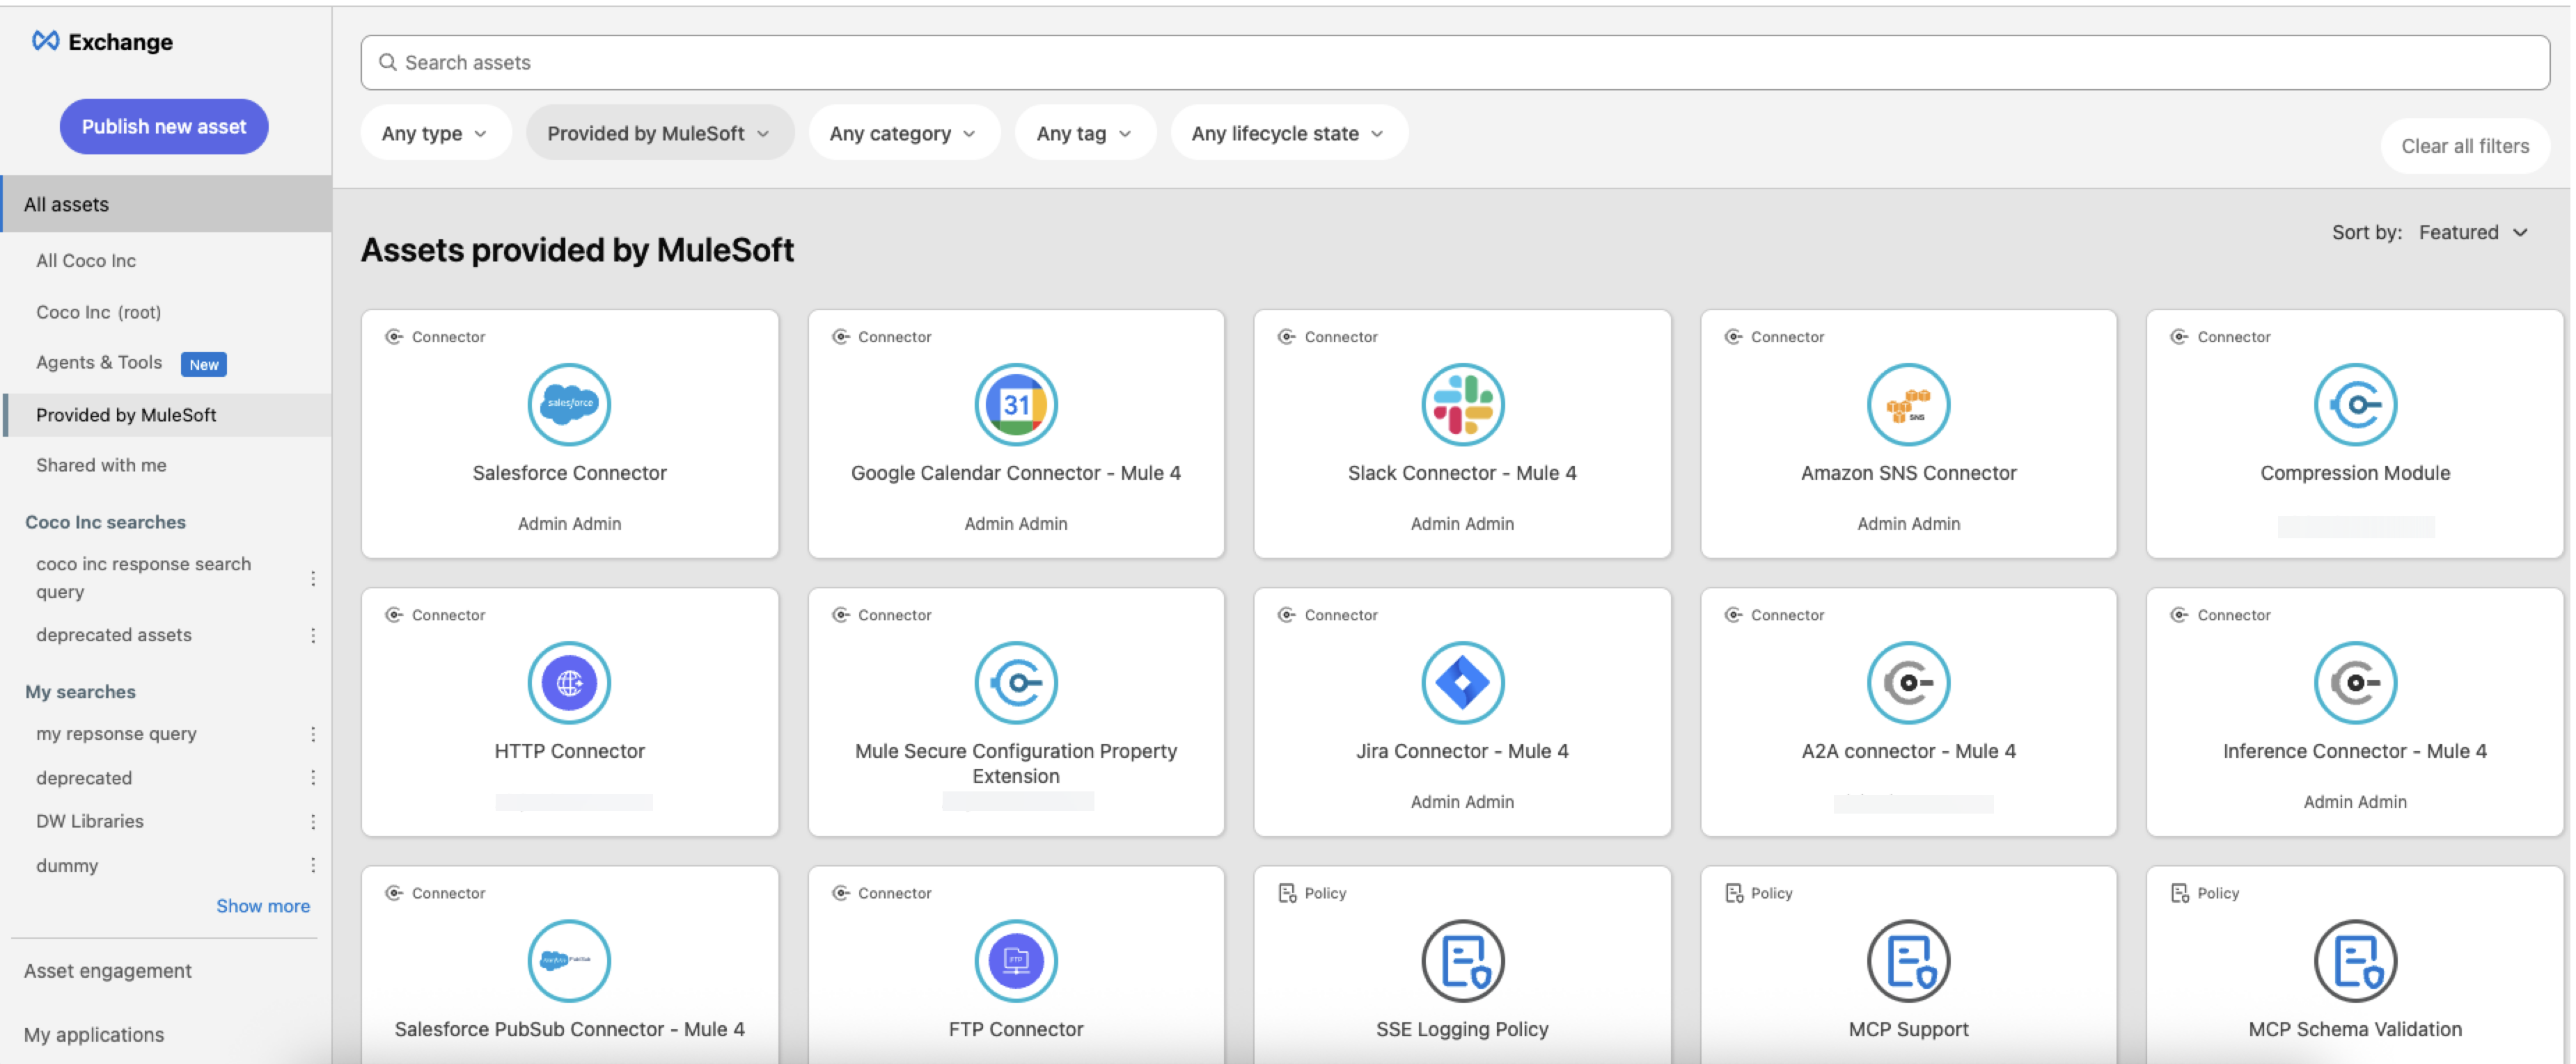Click the Slack Connector icon
Image resolution: width=2576 pixels, height=1064 pixels.
(x=1462, y=405)
